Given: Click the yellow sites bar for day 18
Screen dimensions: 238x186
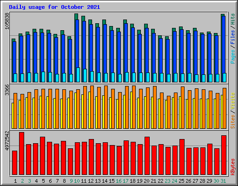Looking at the screenshot, I should (131, 110).
